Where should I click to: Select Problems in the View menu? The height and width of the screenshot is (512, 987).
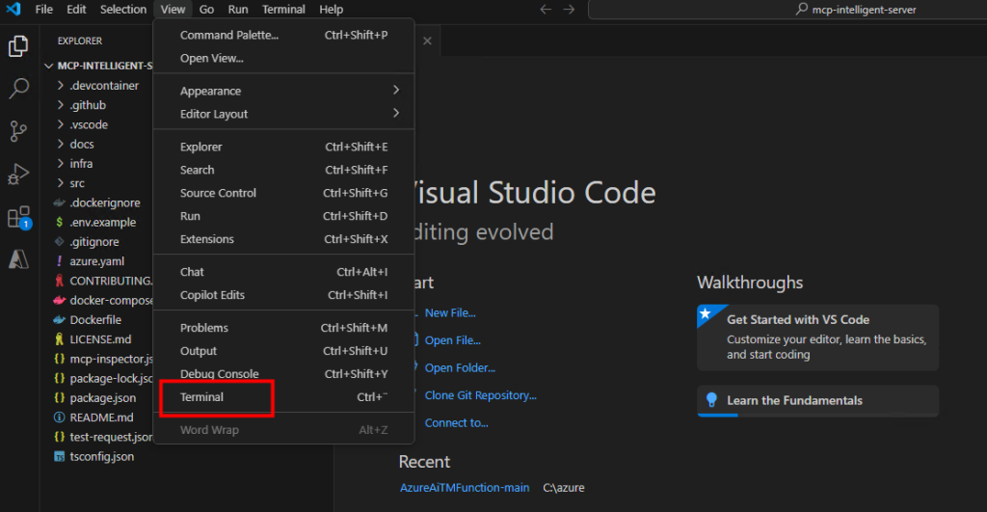point(283,328)
